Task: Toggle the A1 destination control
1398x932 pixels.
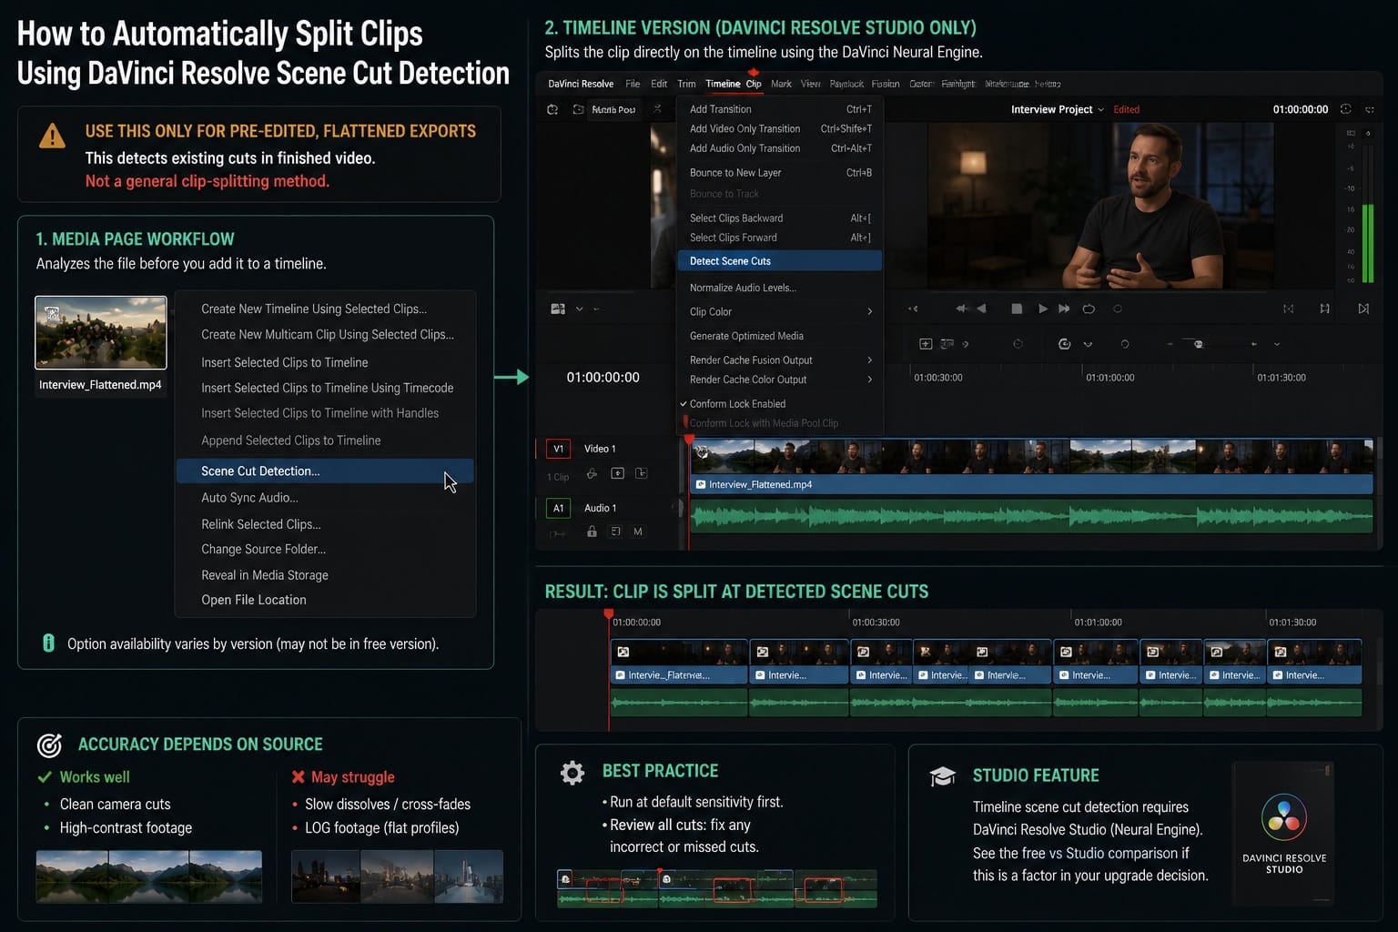Action: 558,508
